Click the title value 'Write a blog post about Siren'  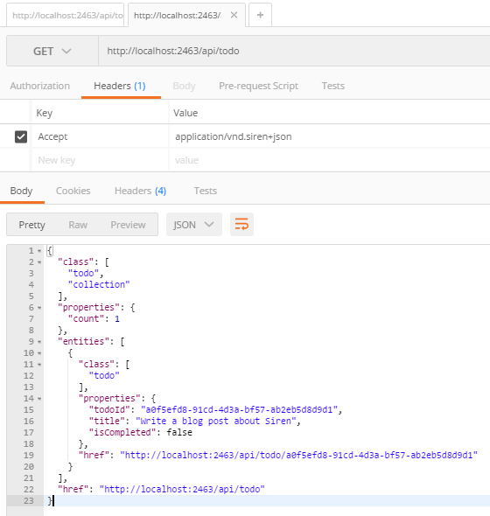tap(216, 422)
